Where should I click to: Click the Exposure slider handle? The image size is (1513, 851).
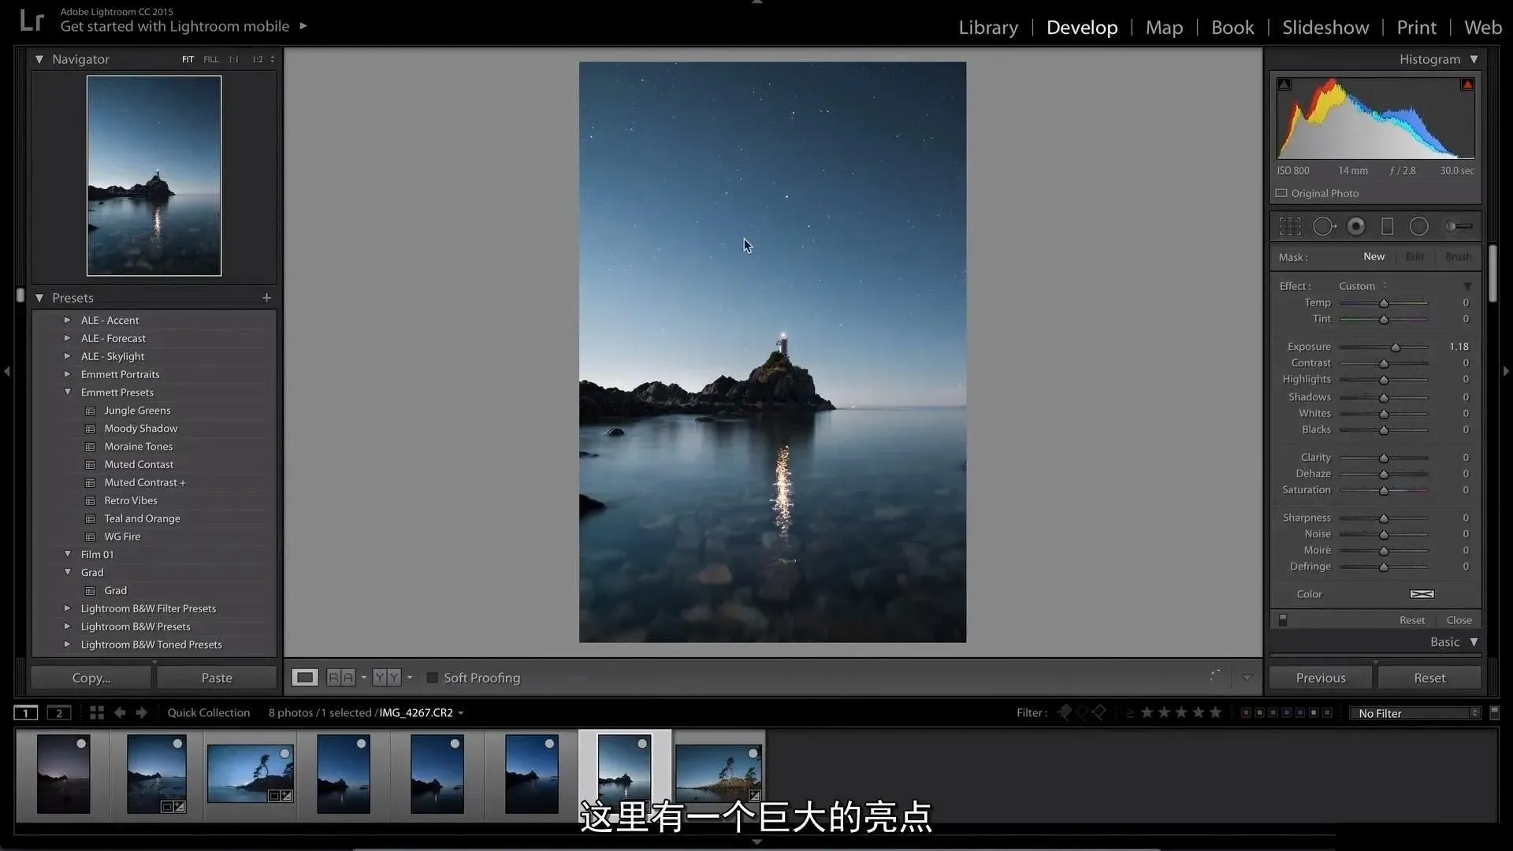[x=1396, y=347]
